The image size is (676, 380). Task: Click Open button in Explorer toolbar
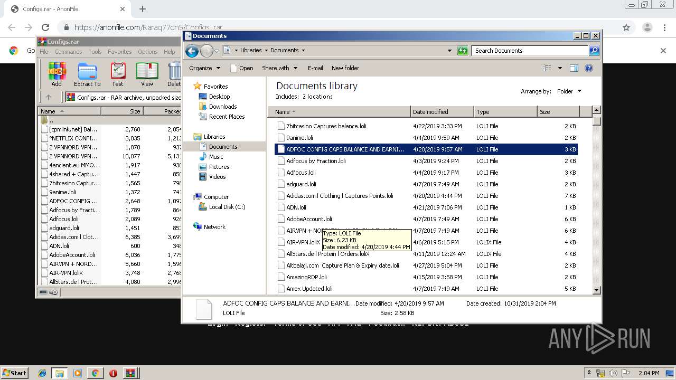242,68
